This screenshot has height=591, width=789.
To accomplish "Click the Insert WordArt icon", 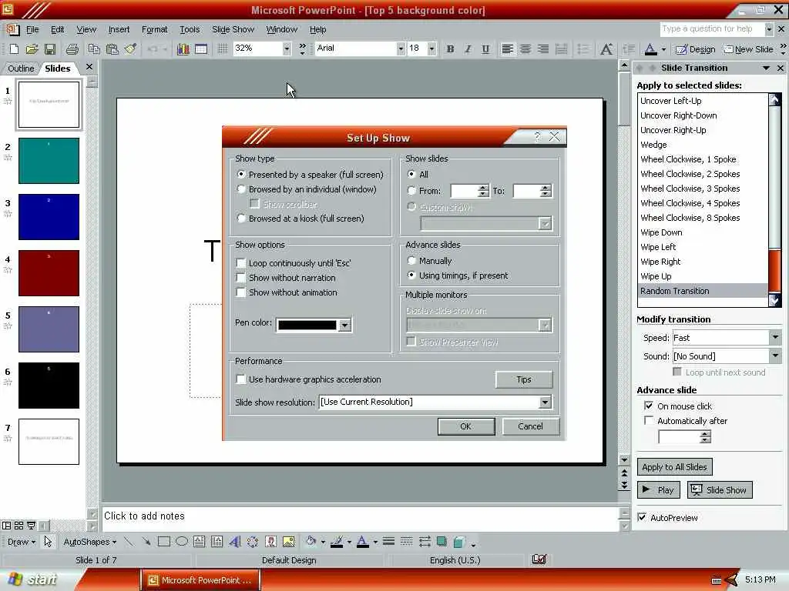I will 234,541.
